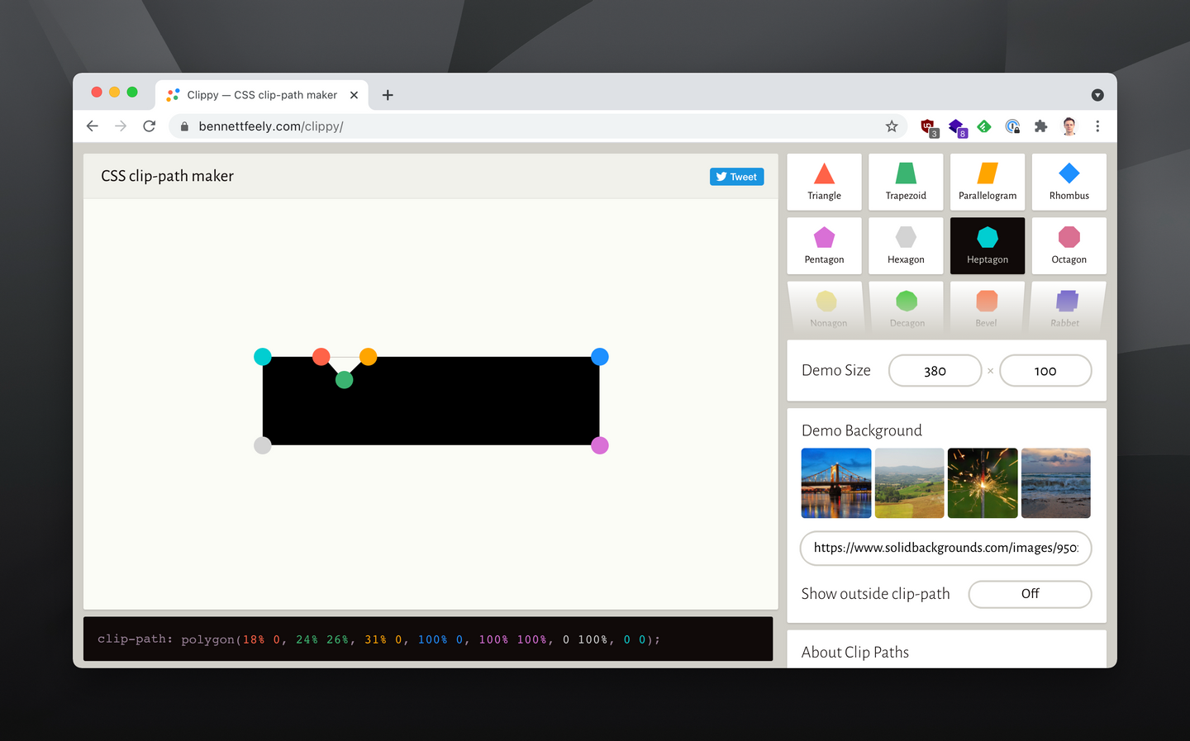This screenshot has width=1190, height=741.
Task: Click the green polygon handle point
Action: point(345,380)
